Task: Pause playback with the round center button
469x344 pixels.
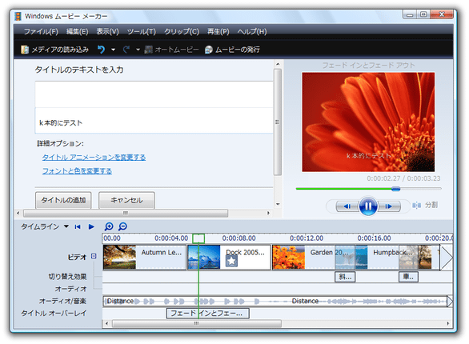Action: [368, 206]
